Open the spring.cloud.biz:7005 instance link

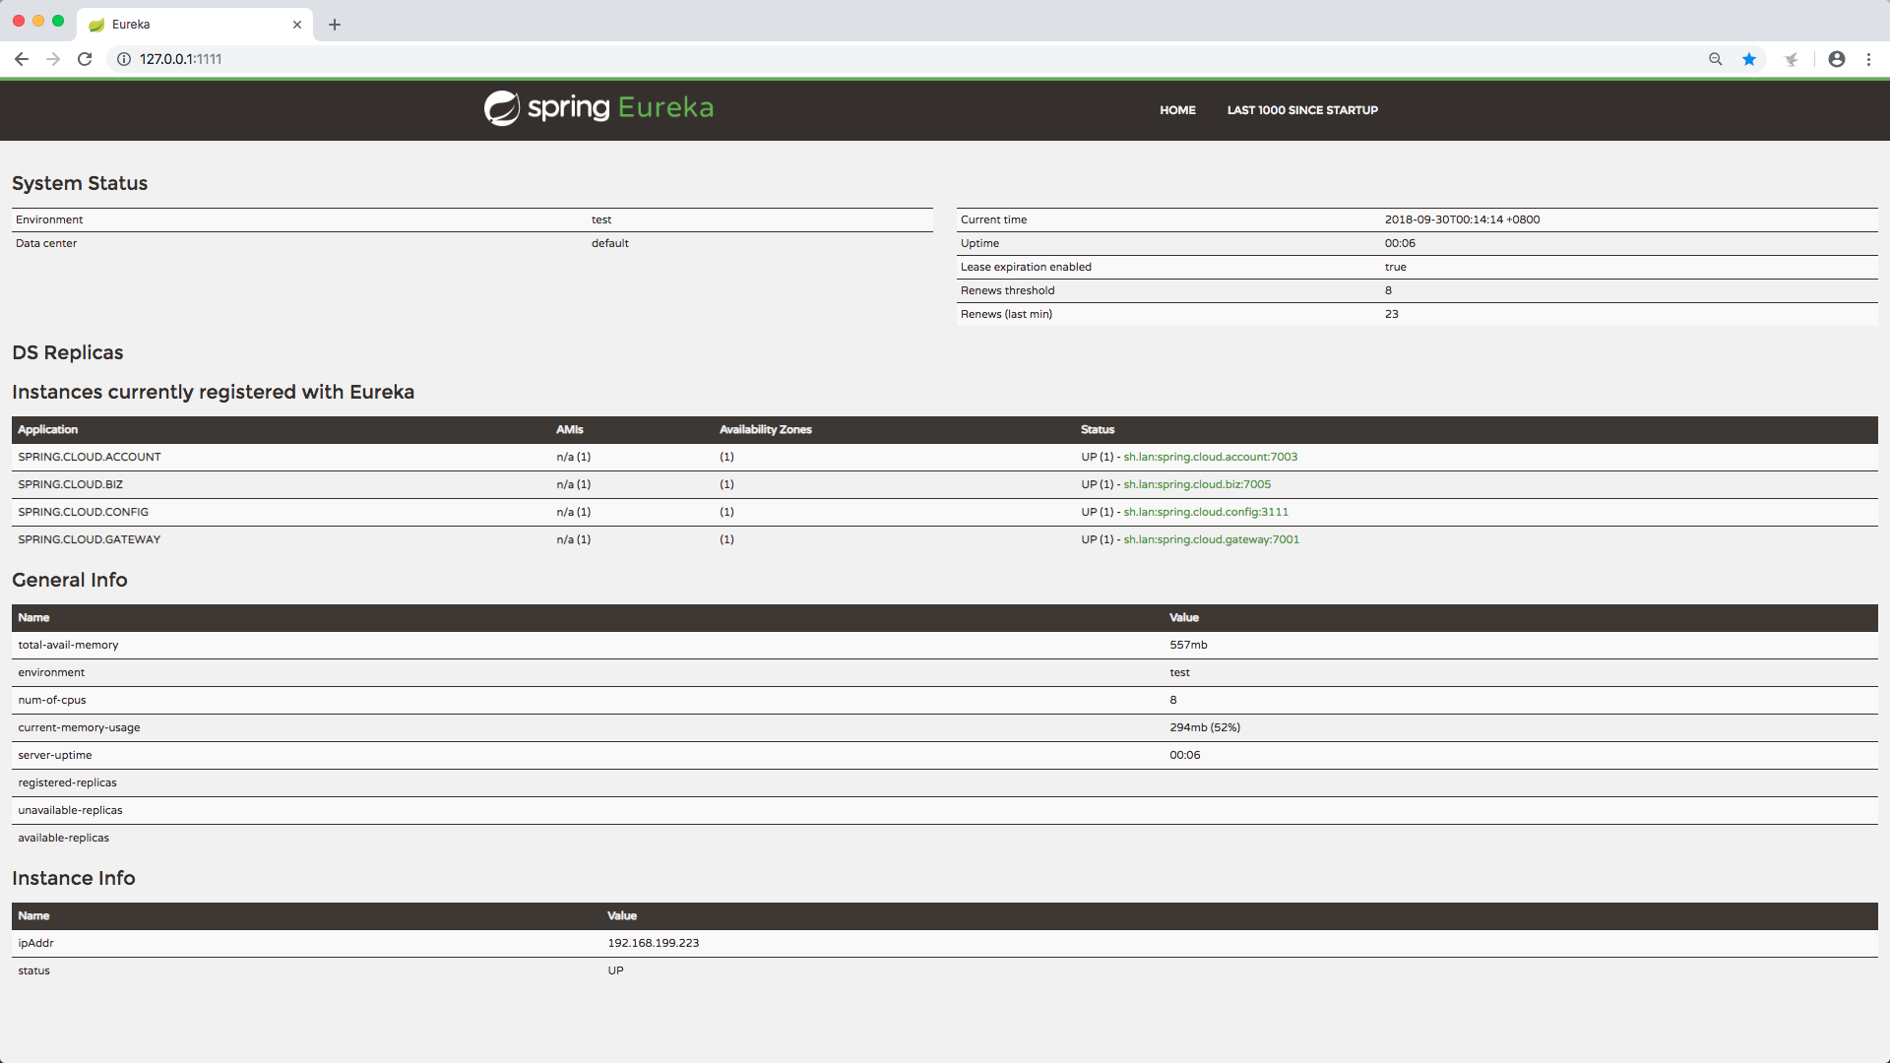tap(1197, 484)
